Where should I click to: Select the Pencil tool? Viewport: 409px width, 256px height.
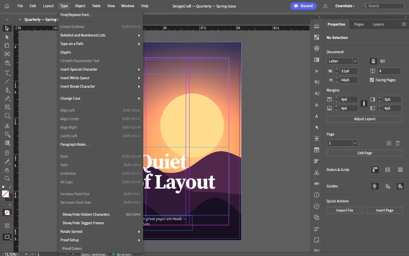coord(7,98)
